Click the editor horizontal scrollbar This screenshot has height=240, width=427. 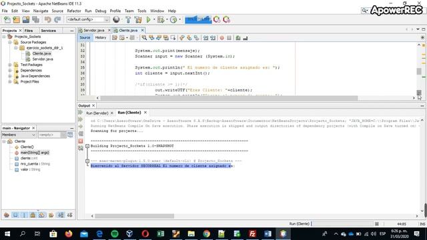pyautogui.click(x=229, y=98)
